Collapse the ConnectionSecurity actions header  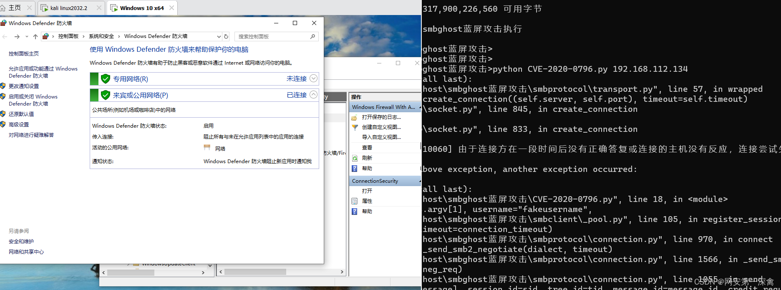pyautogui.click(x=385, y=181)
